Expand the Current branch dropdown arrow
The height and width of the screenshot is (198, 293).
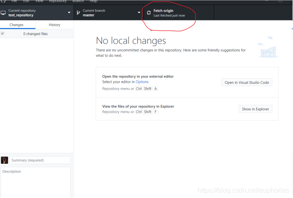[139, 13]
